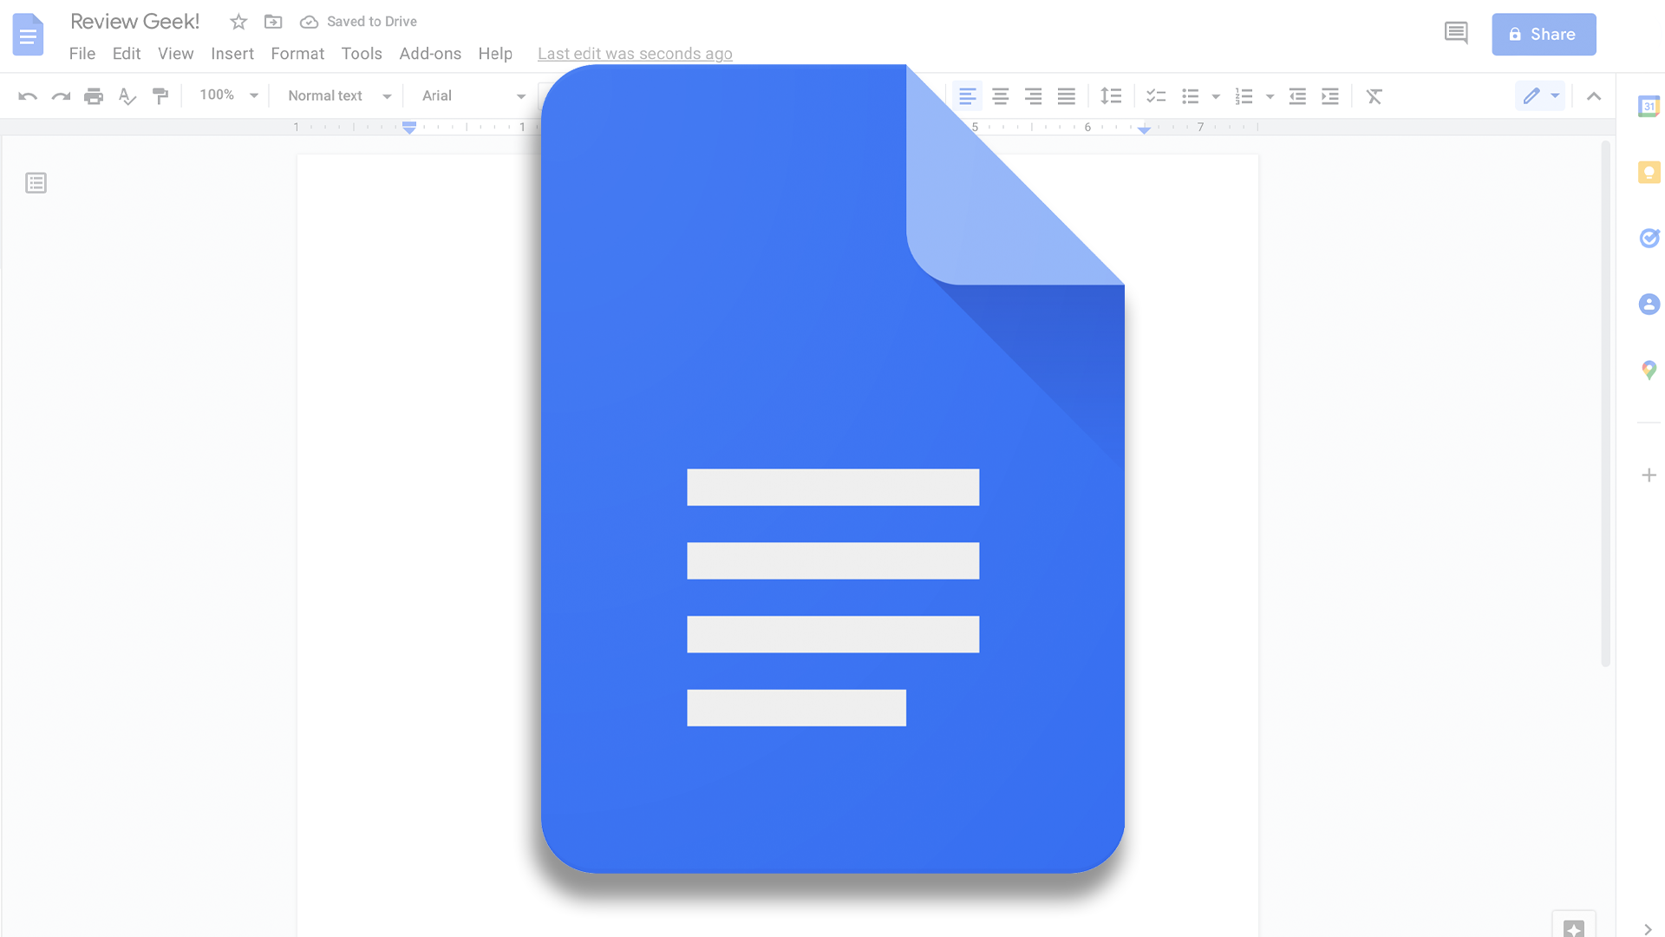Image resolution: width=1665 pixels, height=937 pixels.
Task: Expand the numbered list options dropdown
Action: (x=1270, y=95)
